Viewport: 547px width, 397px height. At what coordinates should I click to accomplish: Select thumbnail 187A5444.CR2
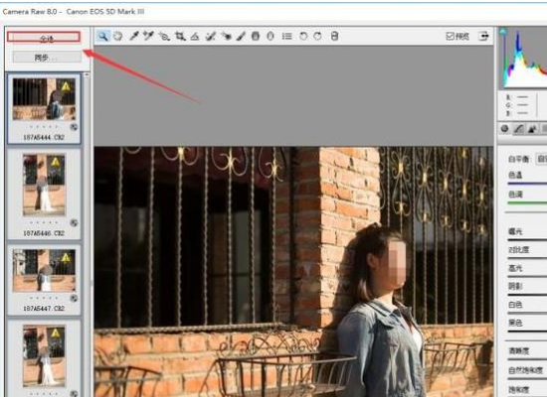coord(44,108)
